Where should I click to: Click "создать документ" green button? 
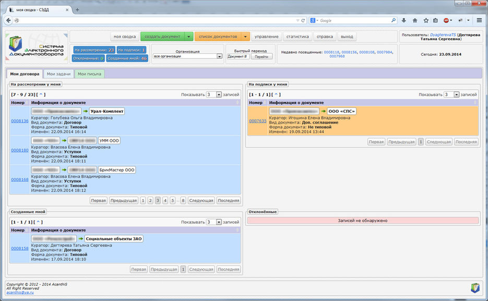click(x=162, y=37)
